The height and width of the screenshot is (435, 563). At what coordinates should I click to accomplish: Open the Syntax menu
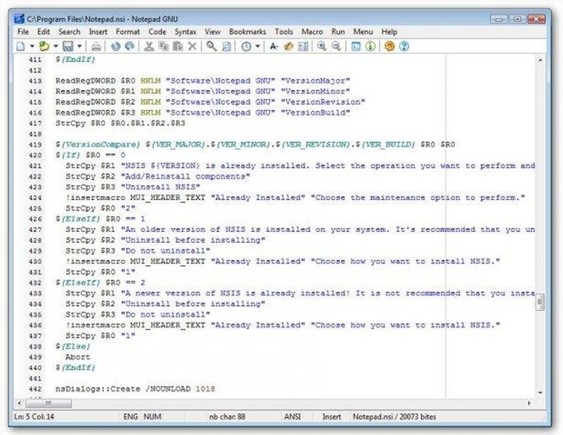pos(186,32)
